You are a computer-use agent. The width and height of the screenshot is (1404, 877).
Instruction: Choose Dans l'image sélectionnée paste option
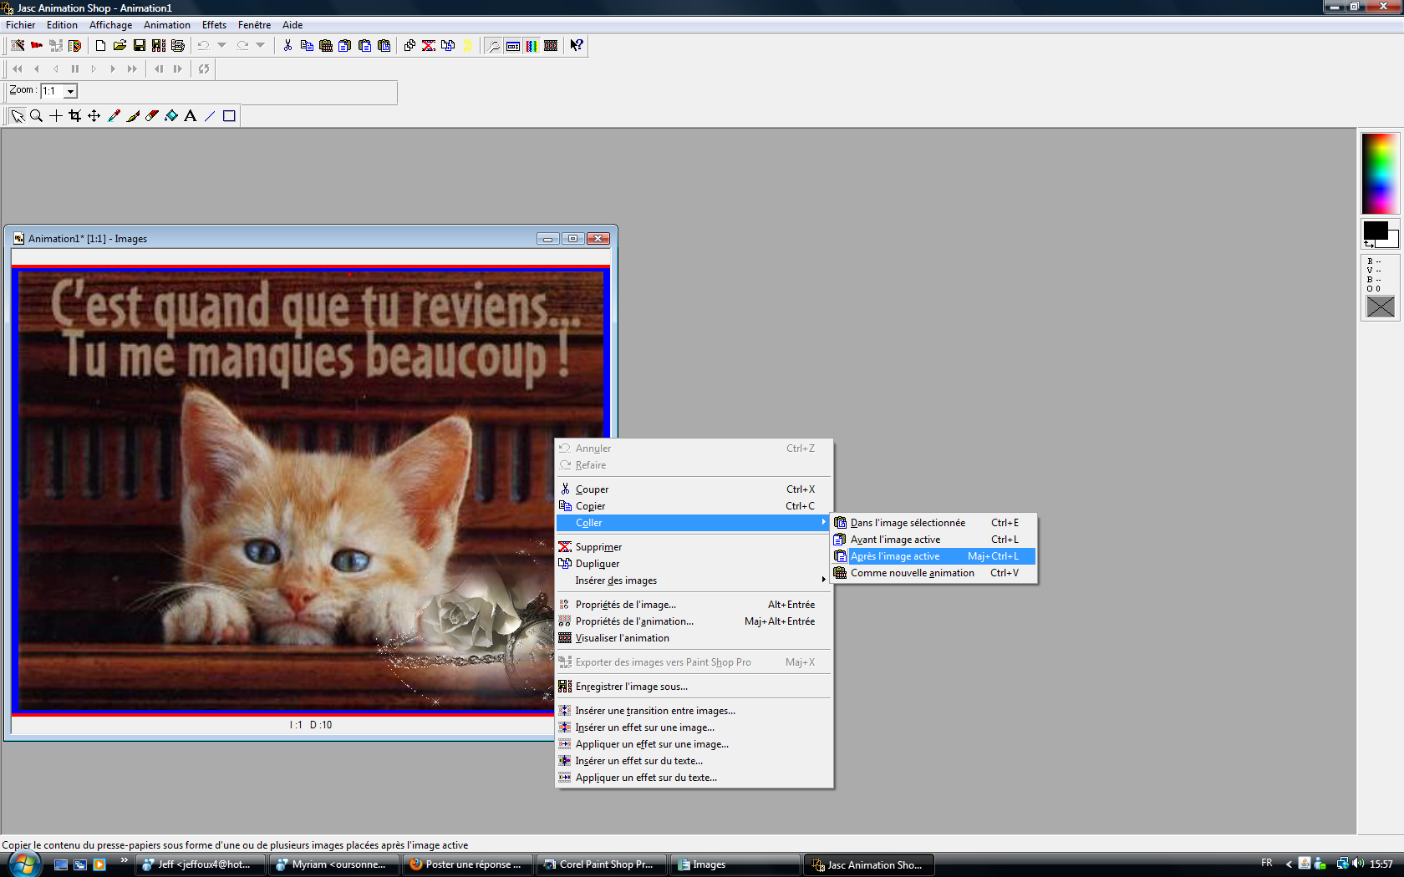(933, 523)
